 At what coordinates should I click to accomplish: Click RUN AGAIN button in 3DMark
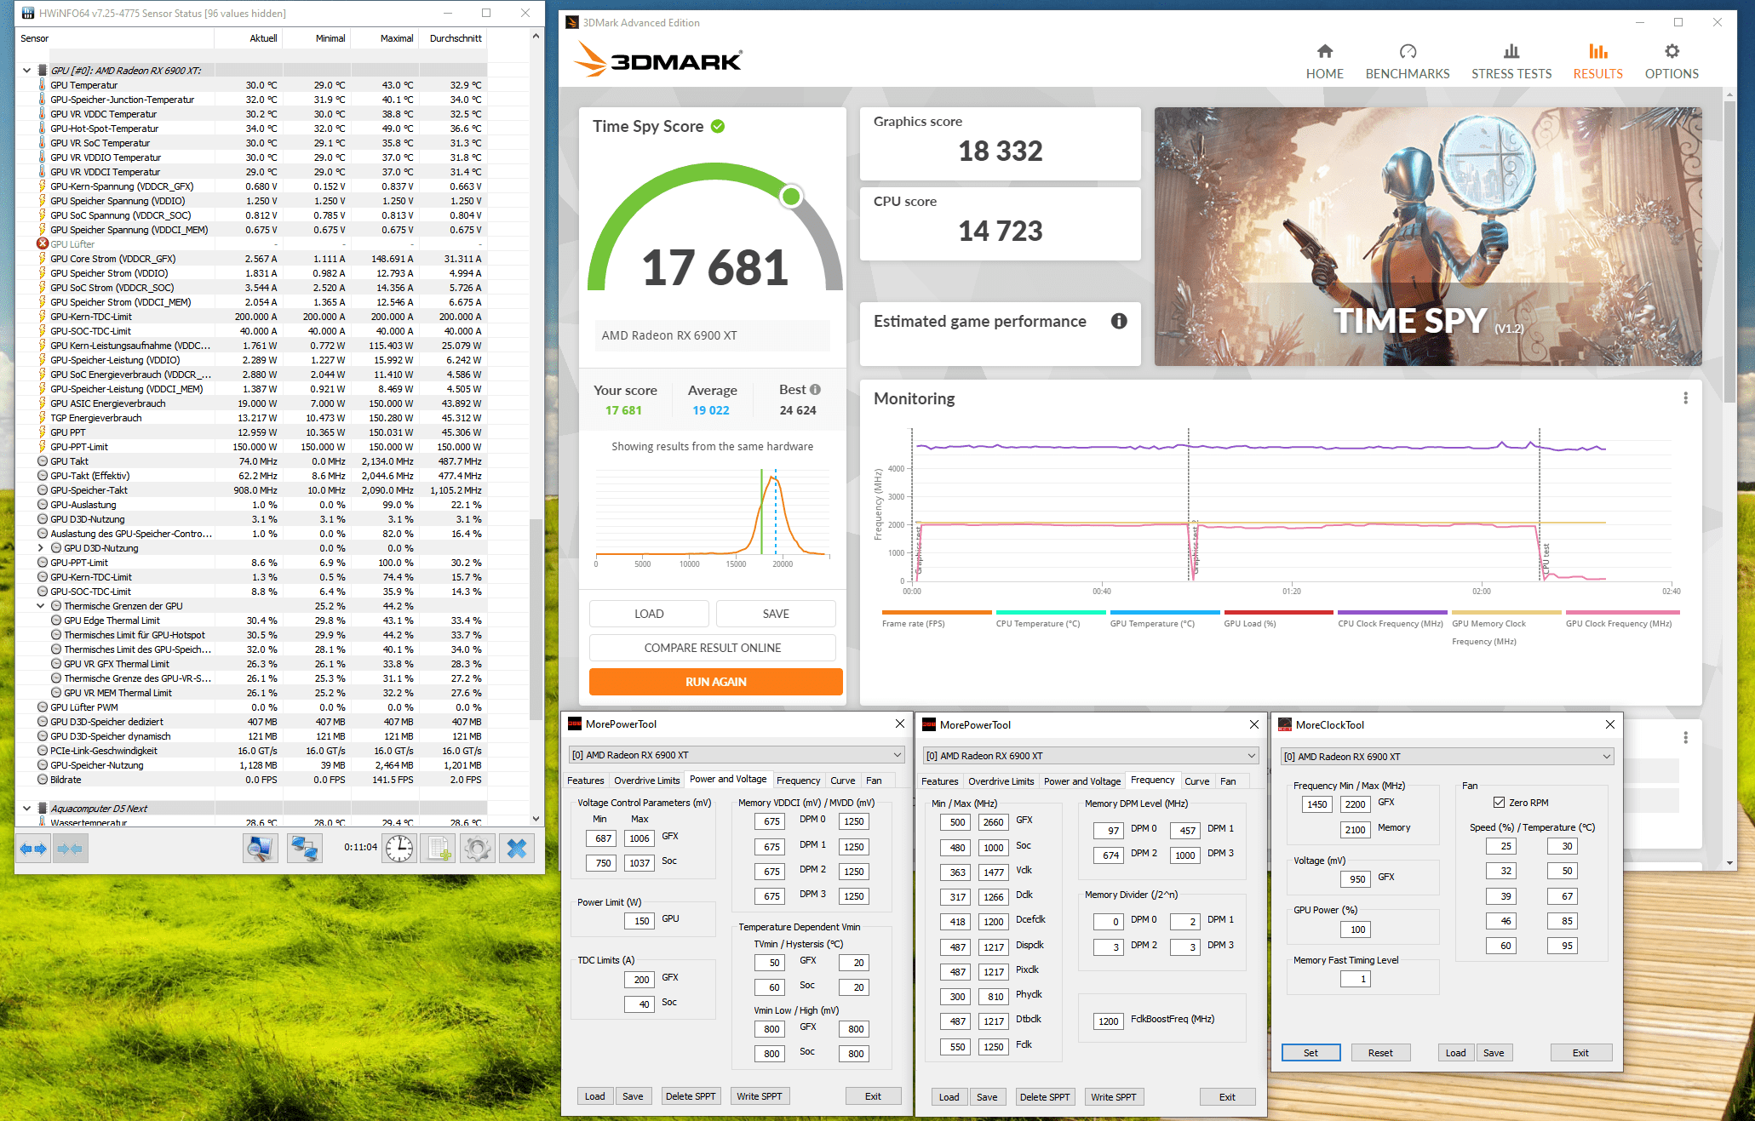(x=716, y=682)
